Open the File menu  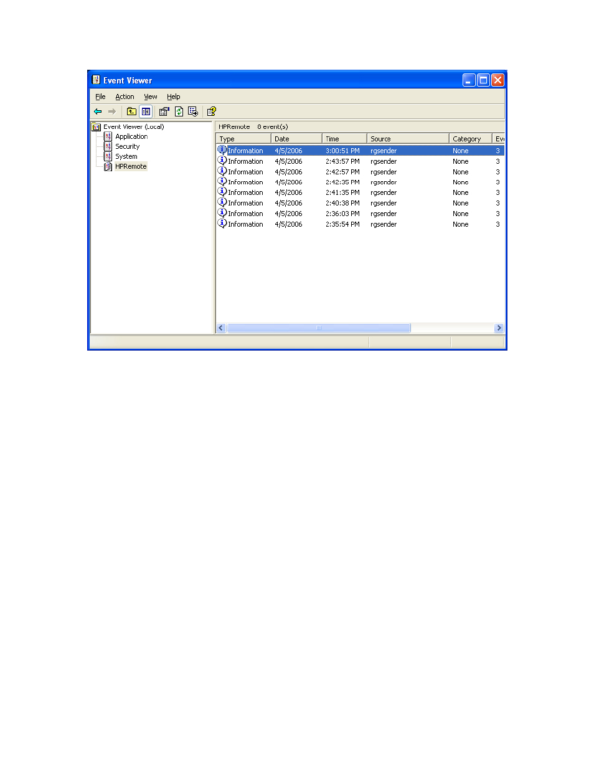click(100, 97)
